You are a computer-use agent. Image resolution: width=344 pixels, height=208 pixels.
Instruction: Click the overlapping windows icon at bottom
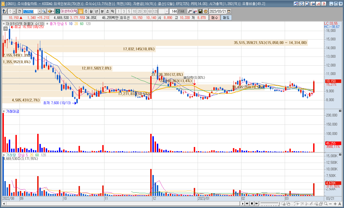[x=288, y=204]
